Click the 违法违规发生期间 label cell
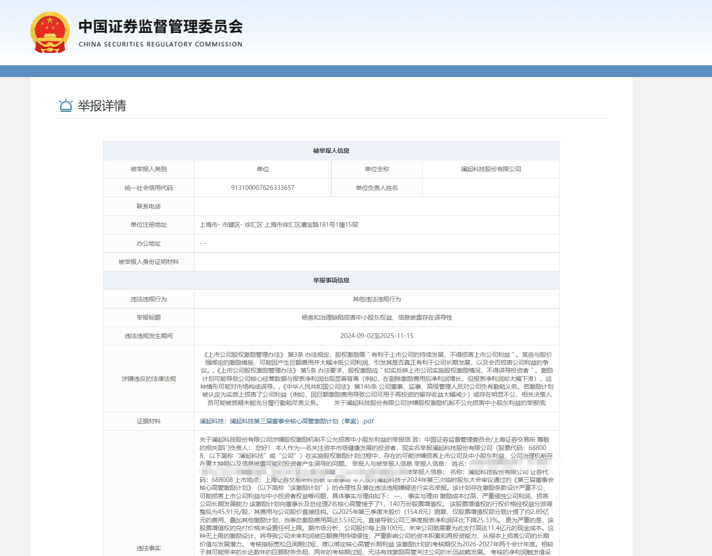712x556 pixels. (149, 336)
